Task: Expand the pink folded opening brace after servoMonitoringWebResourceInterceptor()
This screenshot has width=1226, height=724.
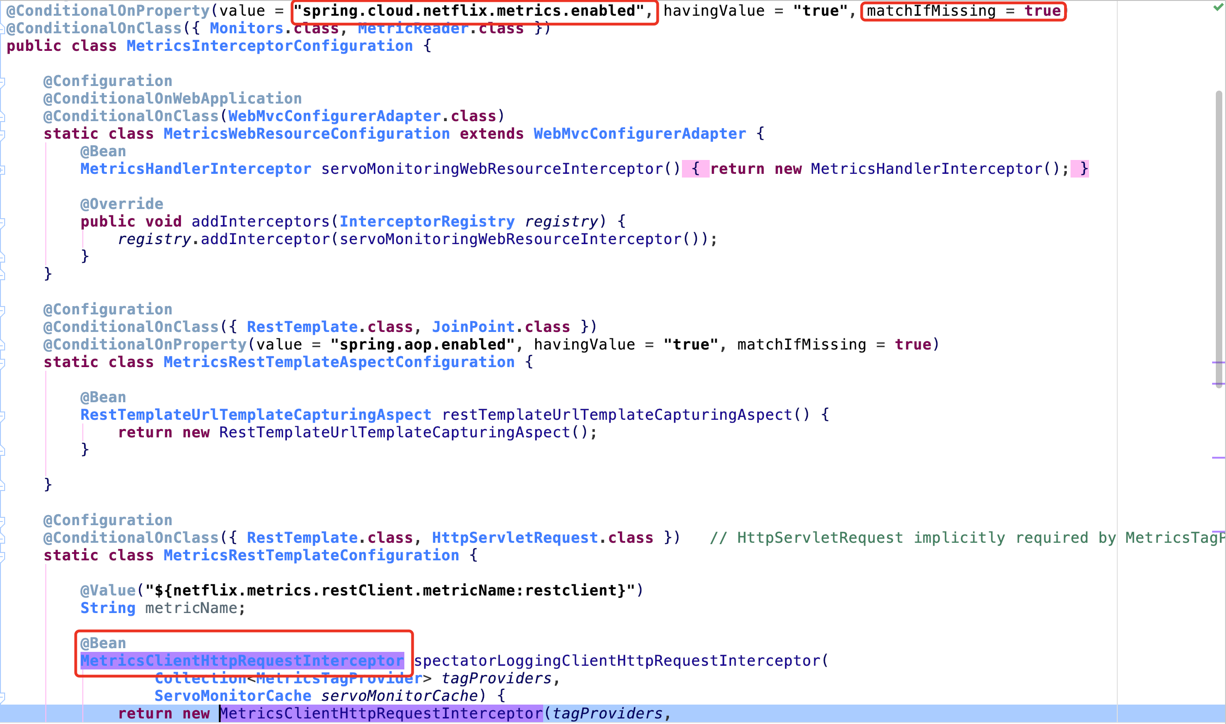Action: [x=695, y=169]
